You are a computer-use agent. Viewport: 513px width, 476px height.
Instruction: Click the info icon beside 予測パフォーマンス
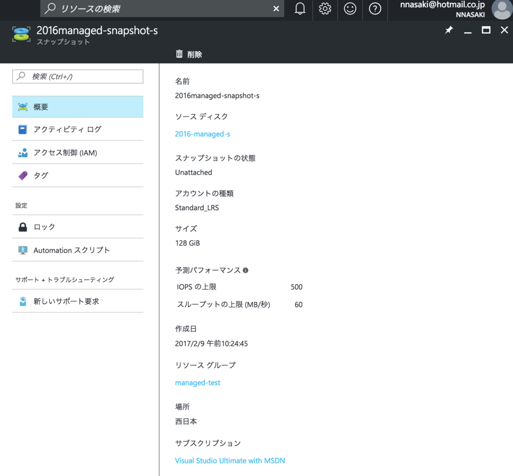(245, 270)
